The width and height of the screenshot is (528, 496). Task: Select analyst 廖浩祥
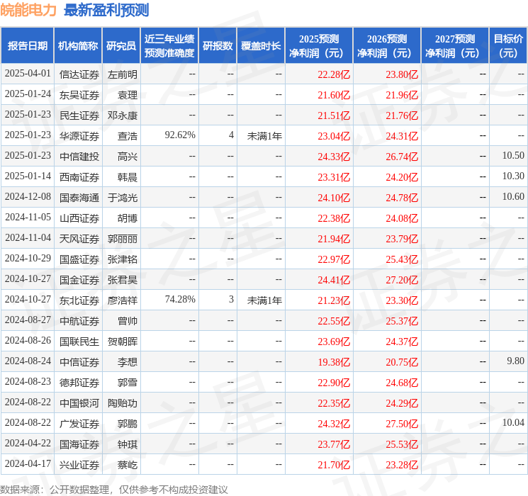[x=122, y=300]
